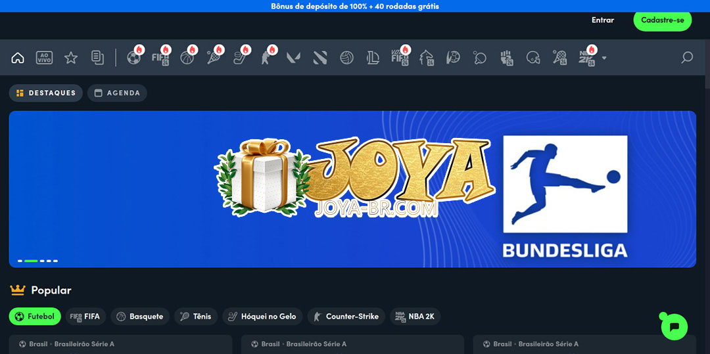Select the FIFA 24 icon next to soccer ball
Image resolution: width=710 pixels, height=354 pixels.
[160, 58]
